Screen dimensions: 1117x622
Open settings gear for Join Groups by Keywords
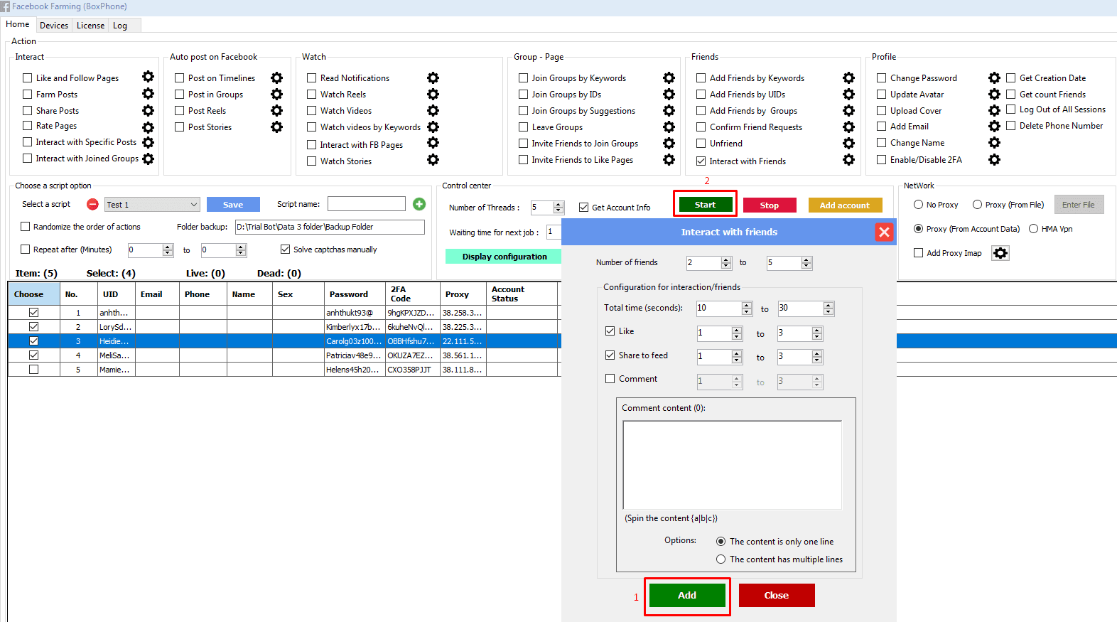click(x=669, y=77)
